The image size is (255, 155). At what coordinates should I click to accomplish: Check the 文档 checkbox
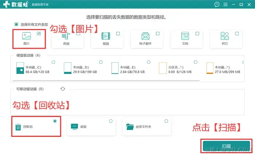pos(197,33)
